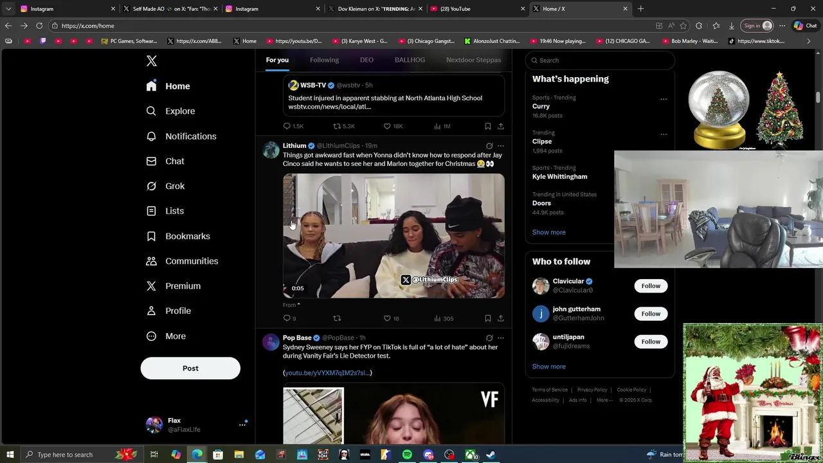Click the Post button
The image size is (823, 463).
tap(190, 368)
